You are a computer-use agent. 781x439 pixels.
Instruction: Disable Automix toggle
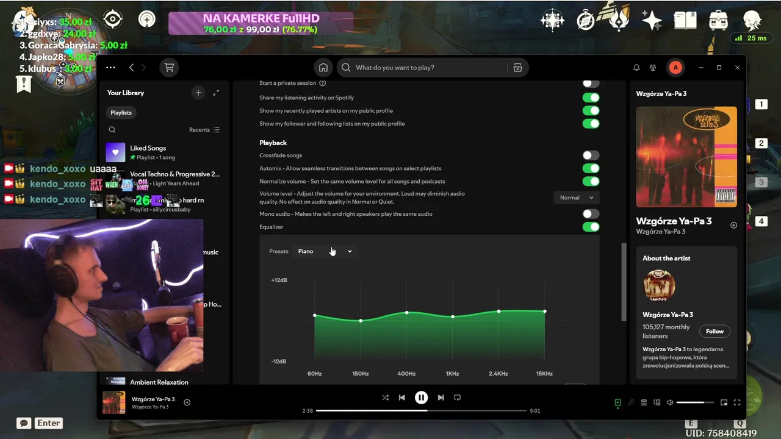click(x=591, y=168)
